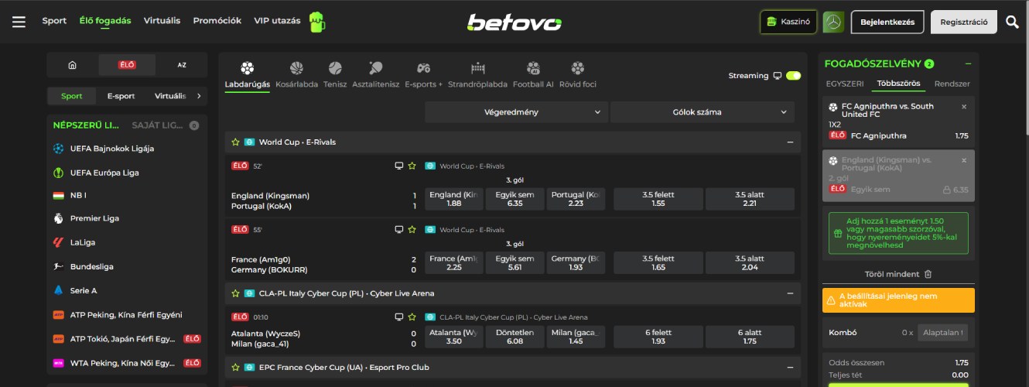Click the 5% boost promo banner
Screen dimensions: 1029x387
tap(898, 233)
